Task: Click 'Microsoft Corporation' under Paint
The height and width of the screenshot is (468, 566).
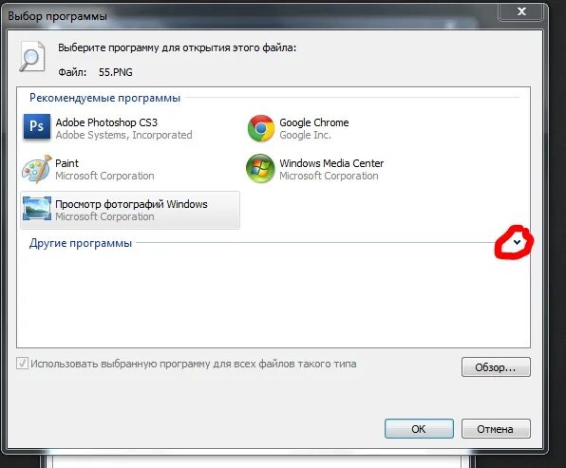Action: [x=104, y=176]
